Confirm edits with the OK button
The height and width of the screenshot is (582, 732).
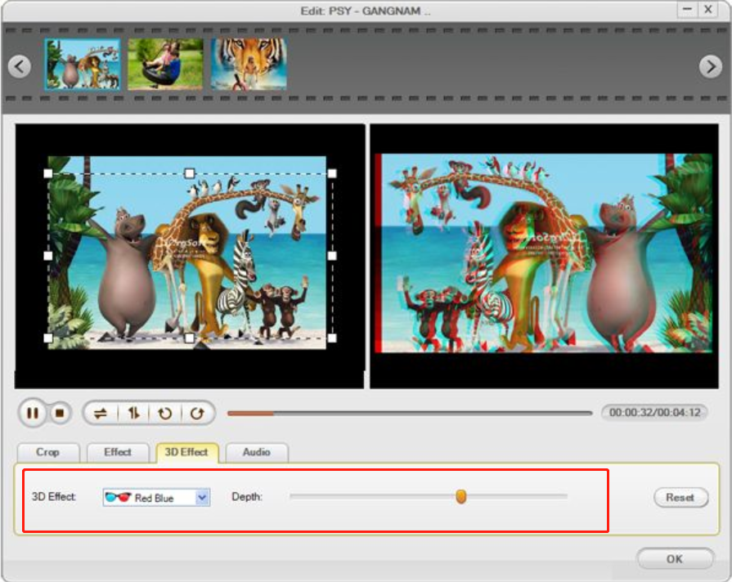pos(675,558)
